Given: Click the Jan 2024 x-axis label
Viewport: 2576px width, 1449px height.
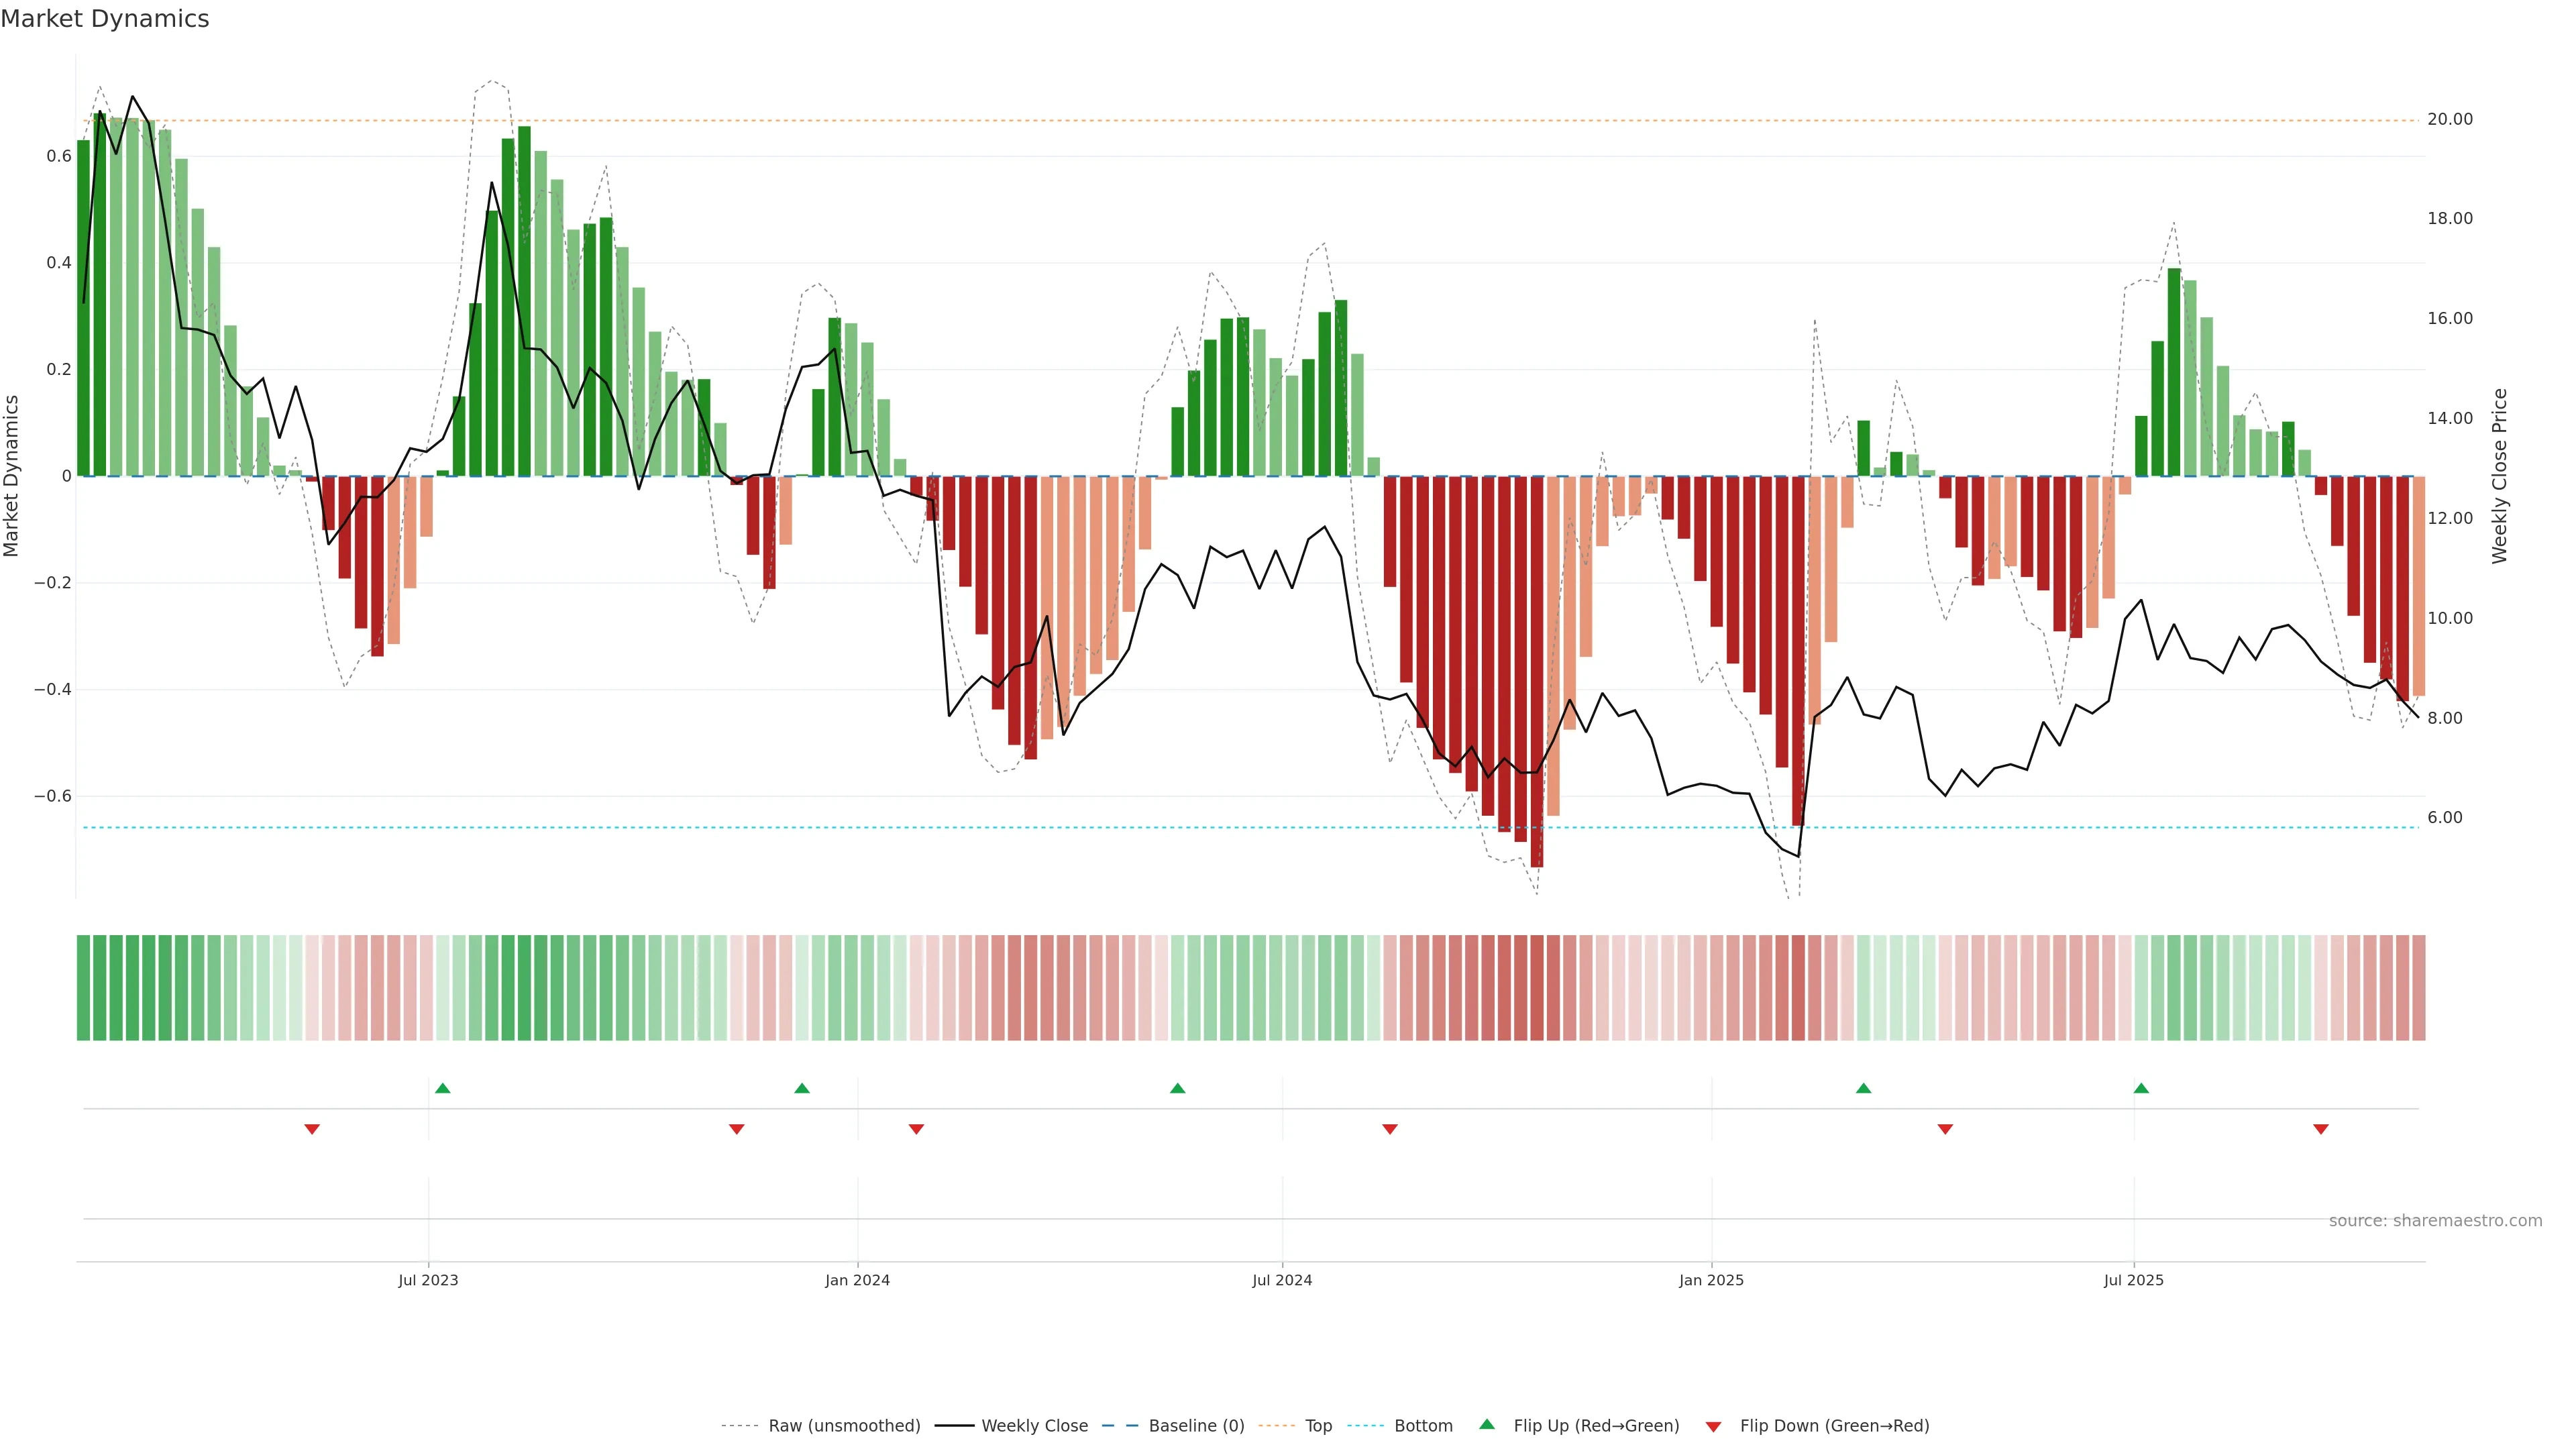Looking at the screenshot, I should point(857,1280).
